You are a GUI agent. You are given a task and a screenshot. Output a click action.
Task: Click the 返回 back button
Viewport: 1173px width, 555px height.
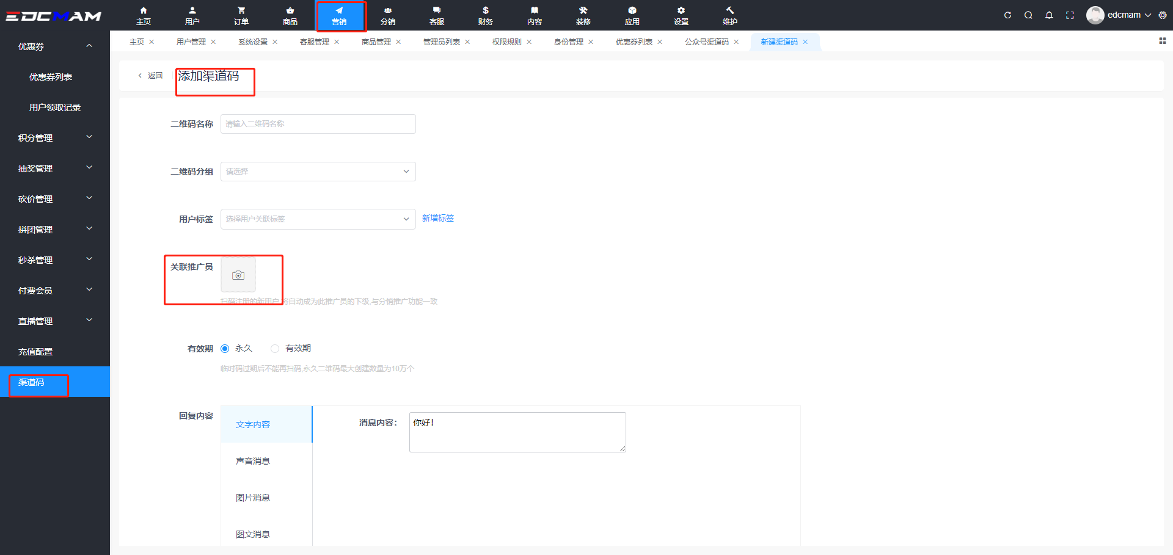coord(150,76)
